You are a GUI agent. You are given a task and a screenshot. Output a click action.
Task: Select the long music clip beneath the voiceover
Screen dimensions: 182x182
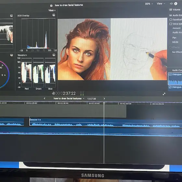pos(91,132)
